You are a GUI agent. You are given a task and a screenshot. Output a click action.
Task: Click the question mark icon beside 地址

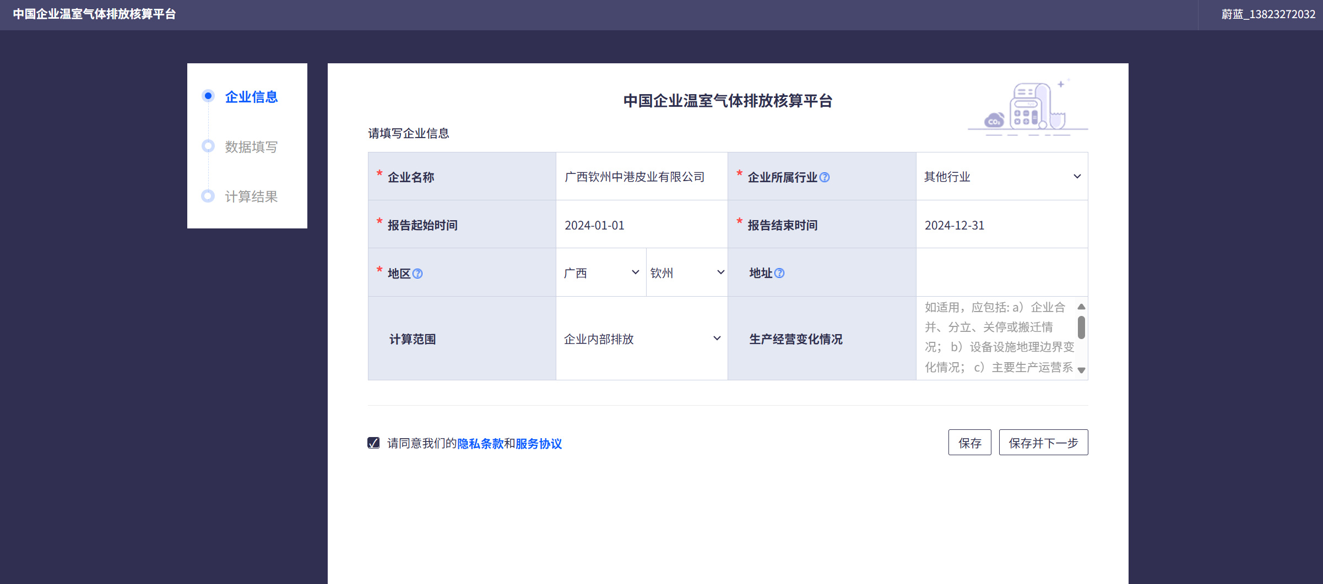[x=779, y=273]
